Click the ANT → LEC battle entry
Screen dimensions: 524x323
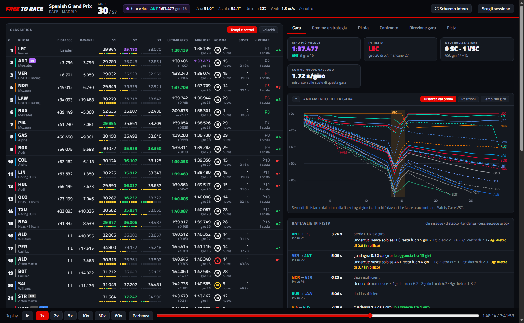[400, 240]
